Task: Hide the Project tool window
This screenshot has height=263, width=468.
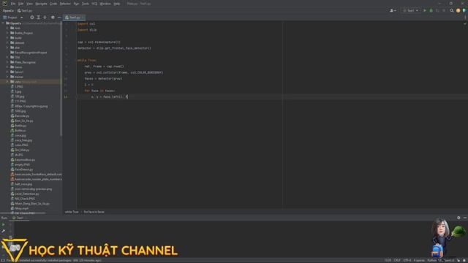Action: click(x=58, y=18)
